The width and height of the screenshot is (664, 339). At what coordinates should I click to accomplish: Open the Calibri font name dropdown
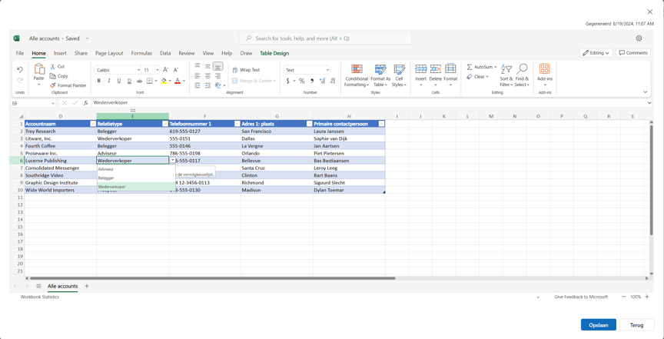click(138, 70)
